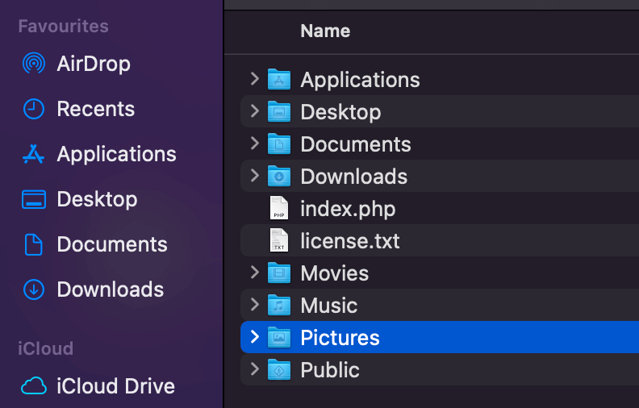Click the Music folder icon in list
Screen dimensions: 639x408
(279, 305)
